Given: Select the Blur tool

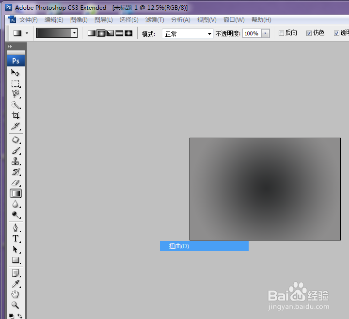Looking at the screenshot, I should pos(16,204).
